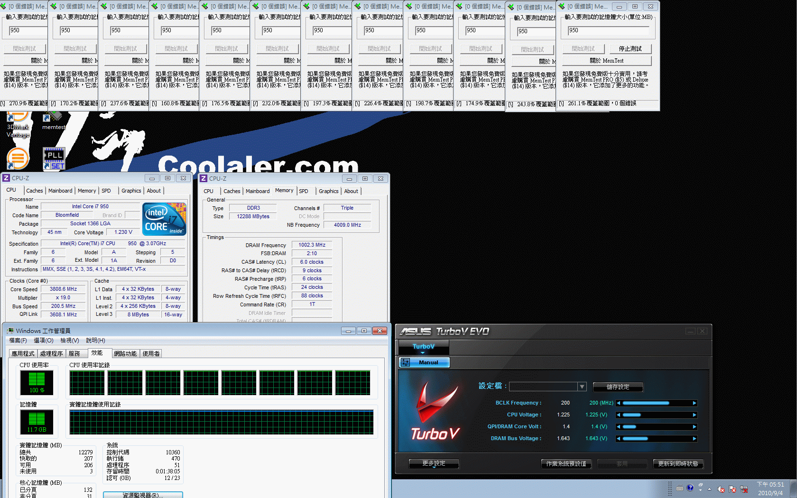Click the muted volume icon in the system tray
The width and height of the screenshot is (797, 498).
(x=721, y=489)
